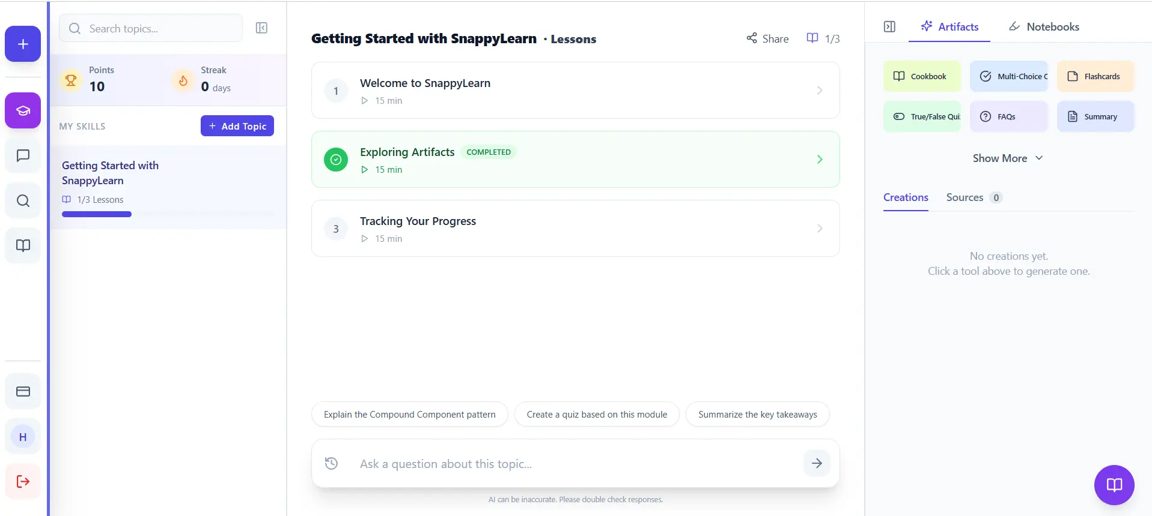Click the 1/3 lessons book indicator
Viewport: 1152px width, 516px height.
[x=823, y=38]
